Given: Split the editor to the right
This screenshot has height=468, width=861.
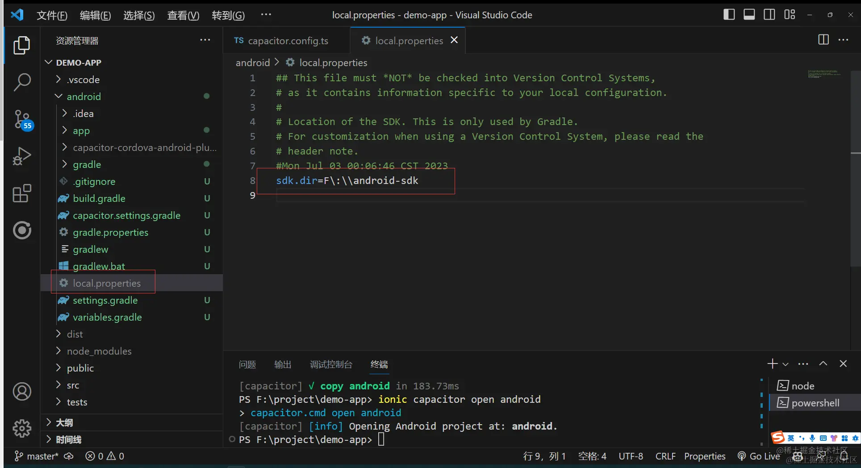Looking at the screenshot, I should coord(823,40).
